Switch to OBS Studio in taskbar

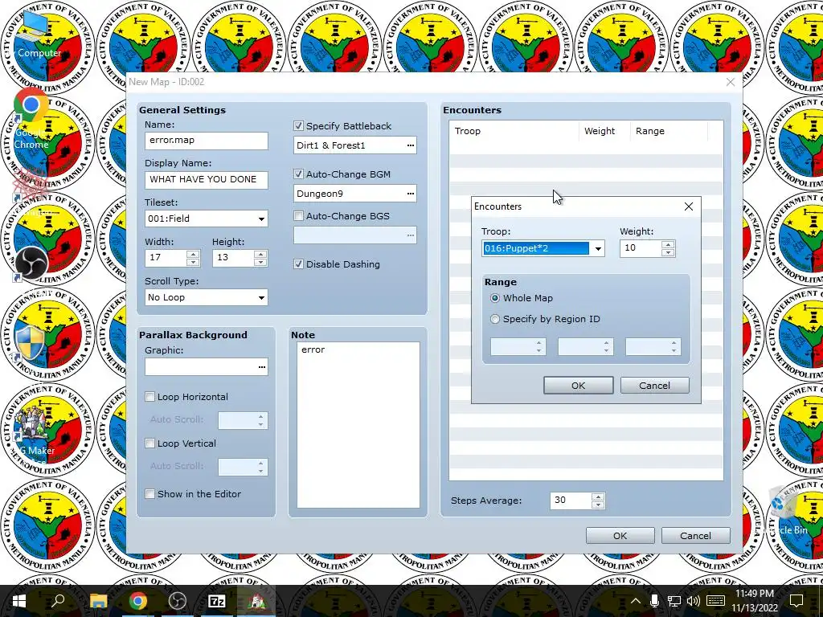(x=178, y=601)
